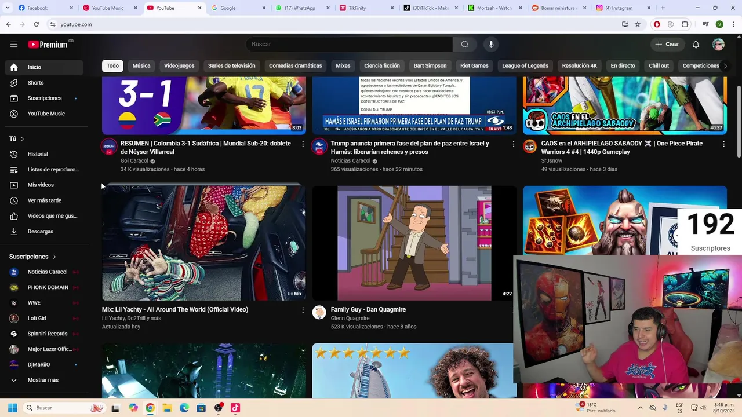
Task: Click the YouTube Premium logo
Action: click(x=48, y=45)
